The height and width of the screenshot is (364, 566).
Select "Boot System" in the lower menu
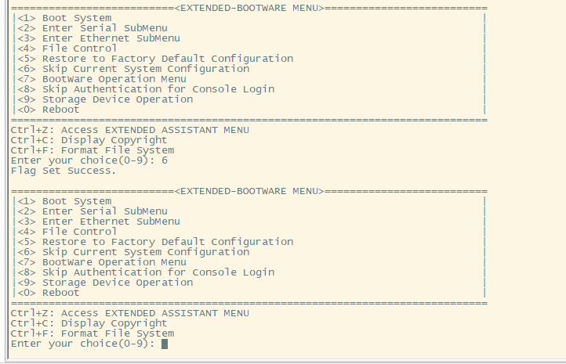point(76,201)
